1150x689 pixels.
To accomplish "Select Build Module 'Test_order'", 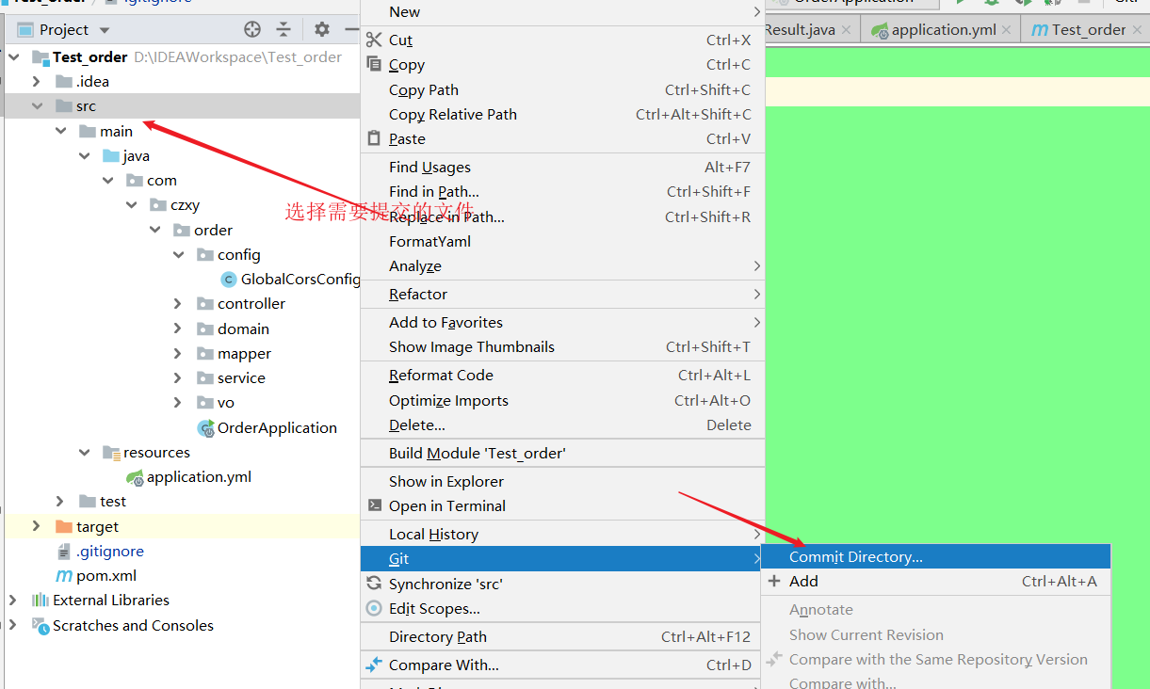I will click(561, 453).
